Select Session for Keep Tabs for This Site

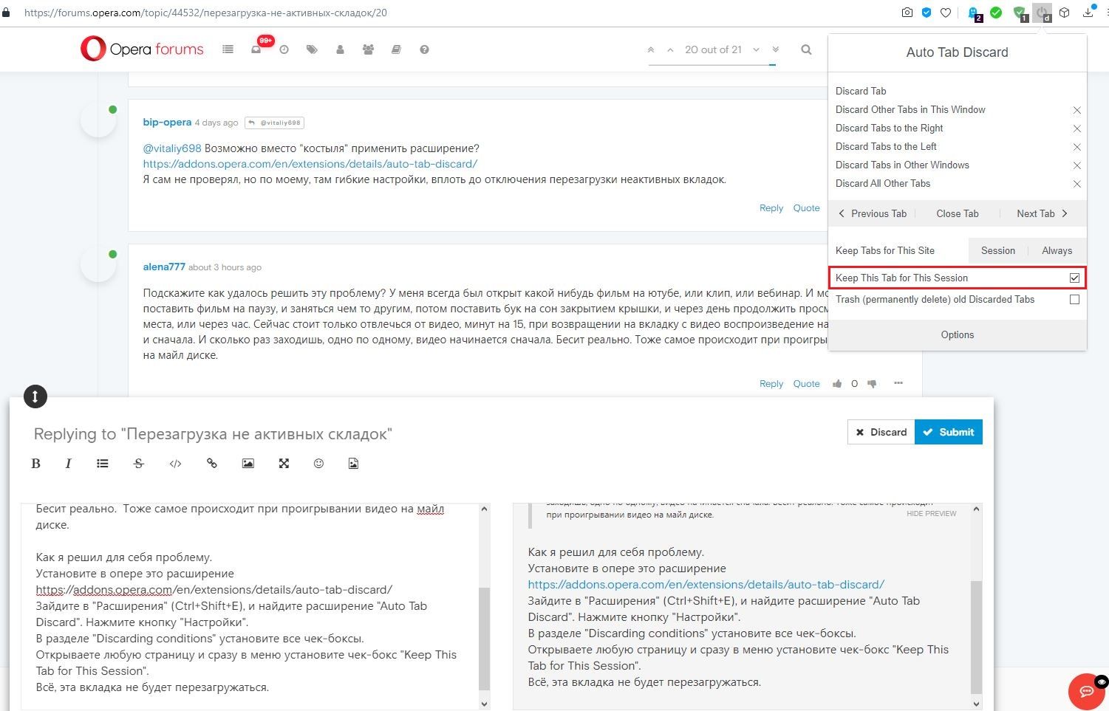coord(997,250)
